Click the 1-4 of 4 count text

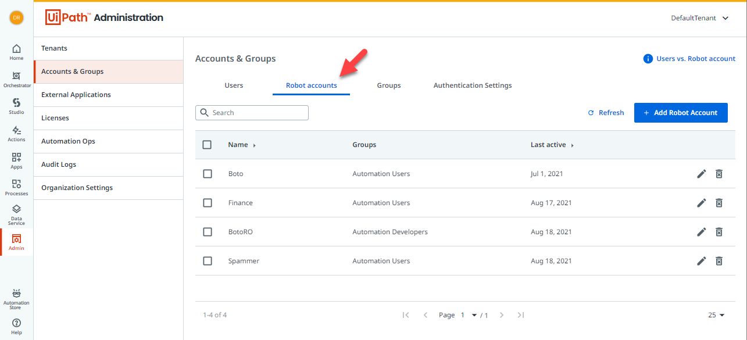click(215, 315)
